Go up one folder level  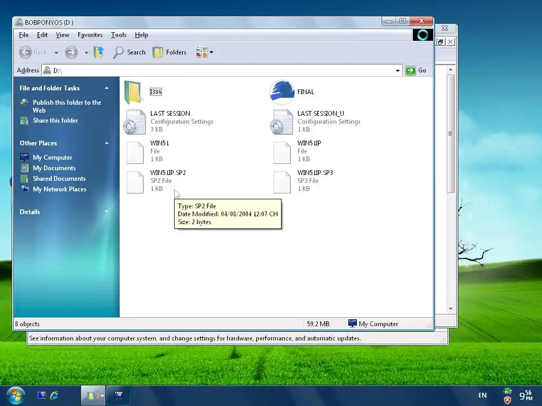[99, 52]
